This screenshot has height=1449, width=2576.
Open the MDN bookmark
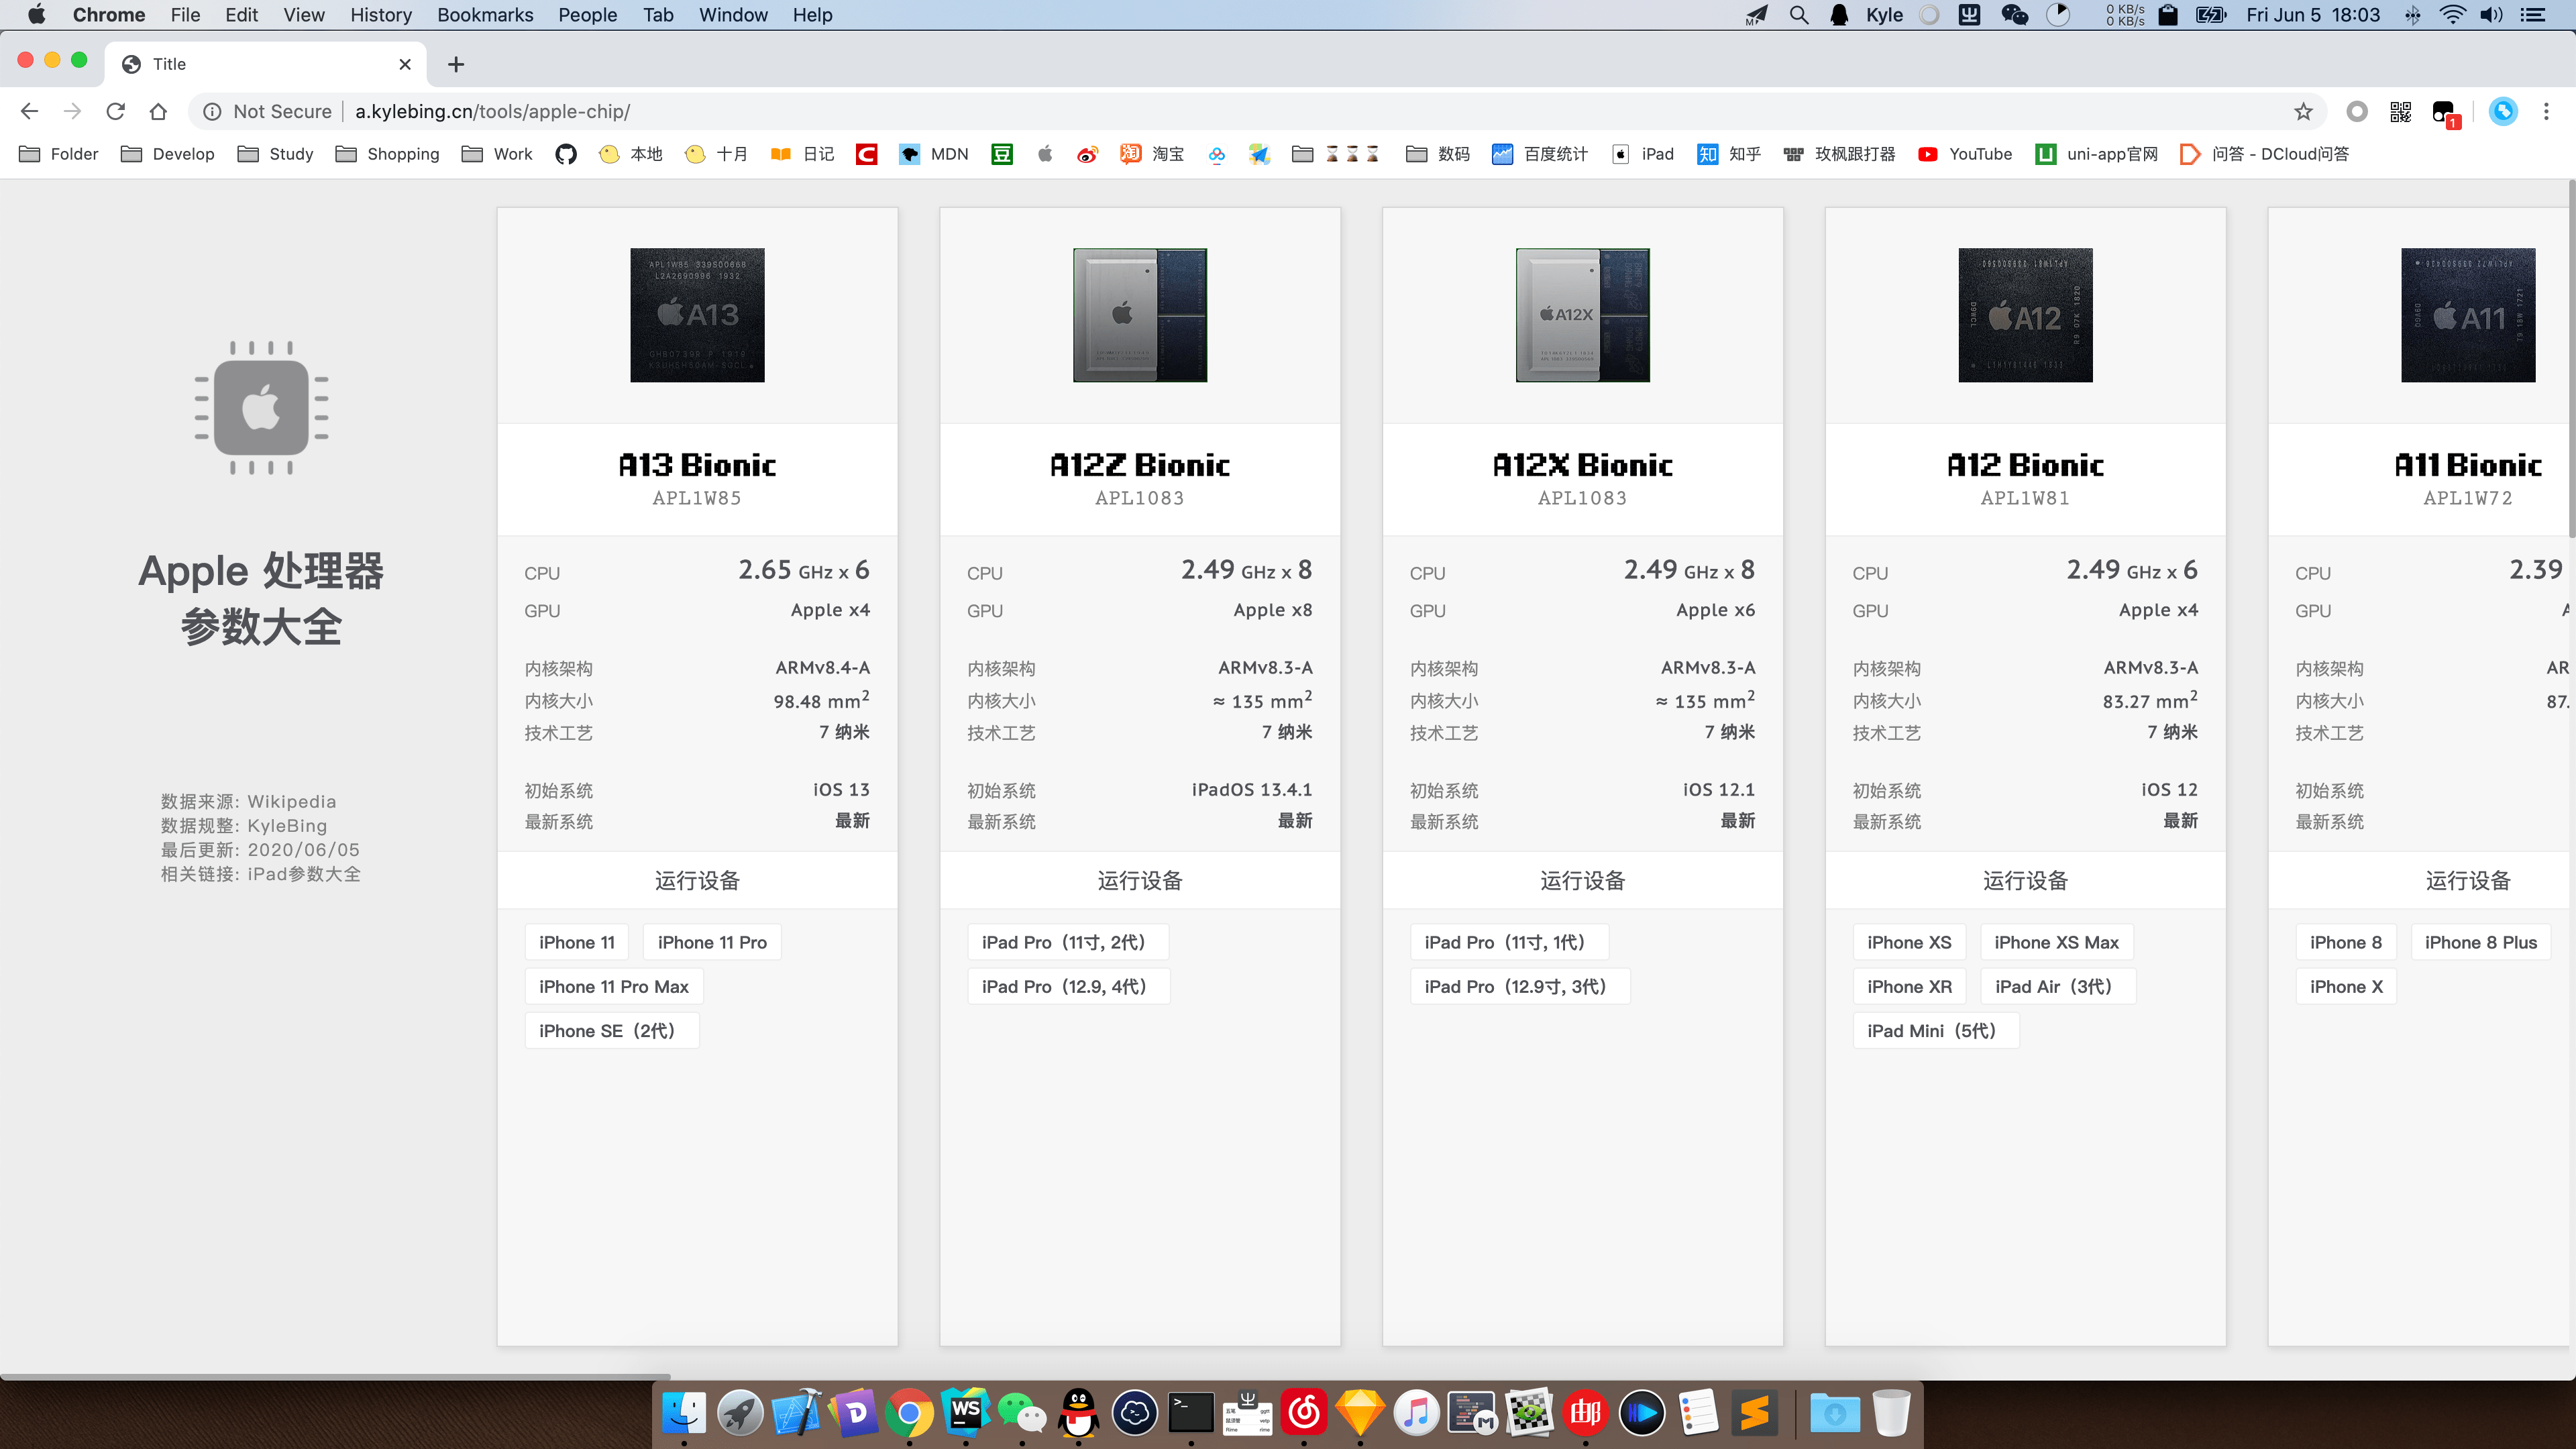pos(934,154)
